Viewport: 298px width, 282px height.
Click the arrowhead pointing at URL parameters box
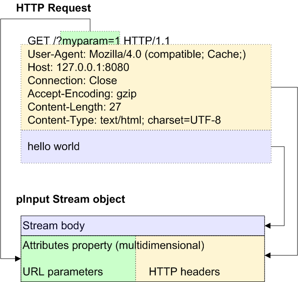coord(17,259)
